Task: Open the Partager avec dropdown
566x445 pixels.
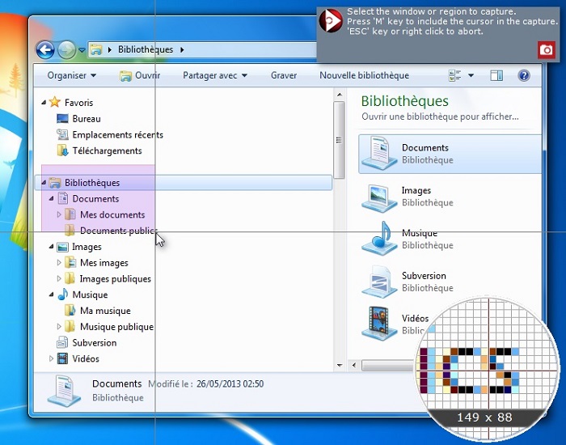Action: pyautogui.click(x=214, y=76)
